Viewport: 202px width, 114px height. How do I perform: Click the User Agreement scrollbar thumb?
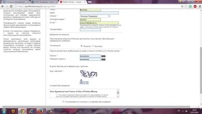[118, 93]
